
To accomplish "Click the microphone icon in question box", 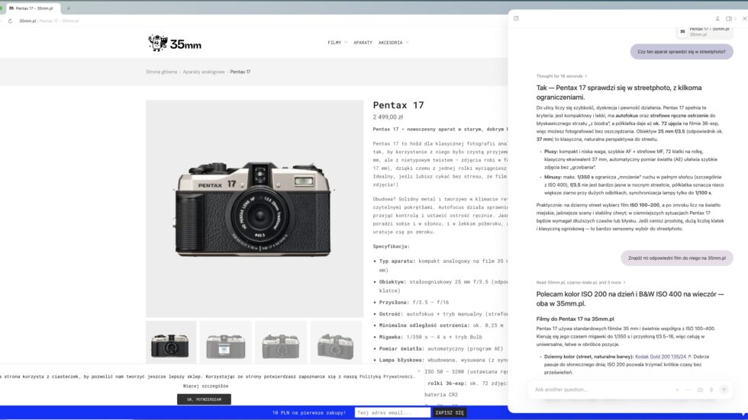I will click(711, 390).
